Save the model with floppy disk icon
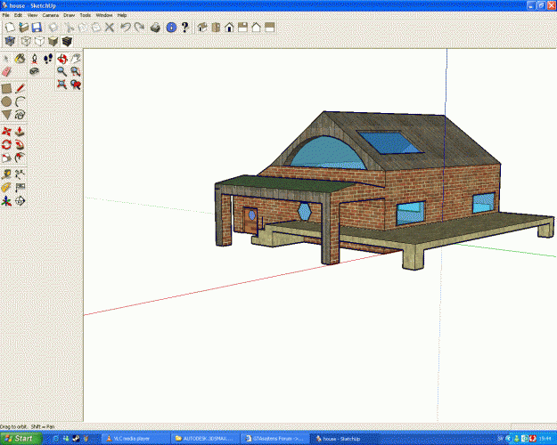557x445 pixels. [x=37, y=28]
